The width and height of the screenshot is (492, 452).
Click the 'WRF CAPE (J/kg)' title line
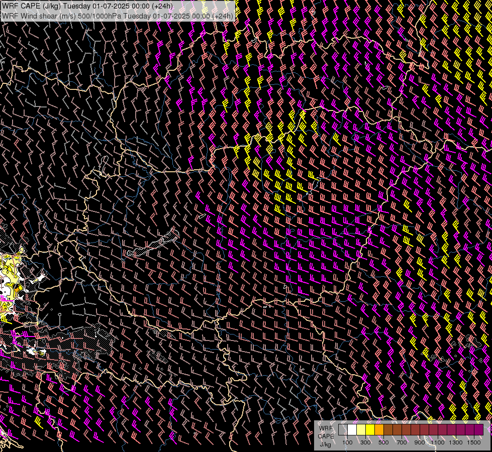tap(88, 7)
